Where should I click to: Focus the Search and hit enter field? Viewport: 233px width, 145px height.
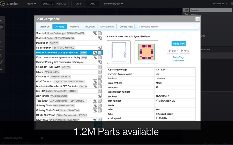tap(168, 27)
